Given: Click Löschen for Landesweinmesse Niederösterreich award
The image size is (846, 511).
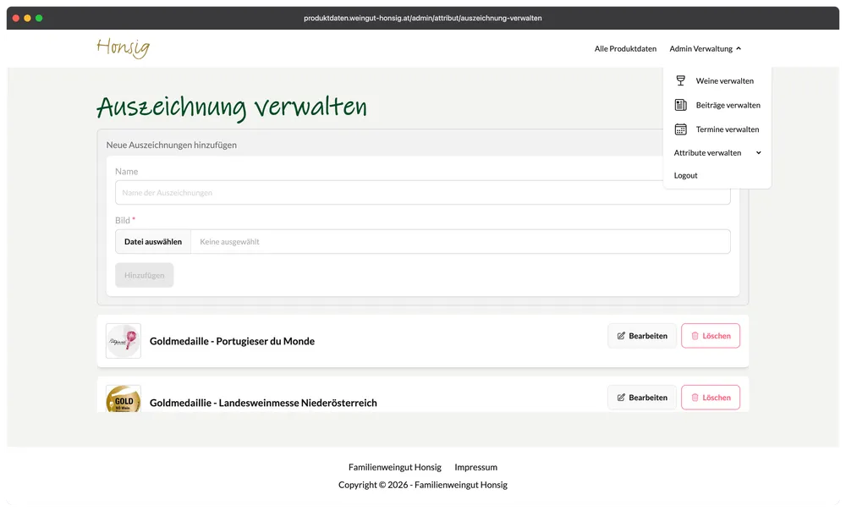Looking at the screenshot, I should (x=711, y=397).
